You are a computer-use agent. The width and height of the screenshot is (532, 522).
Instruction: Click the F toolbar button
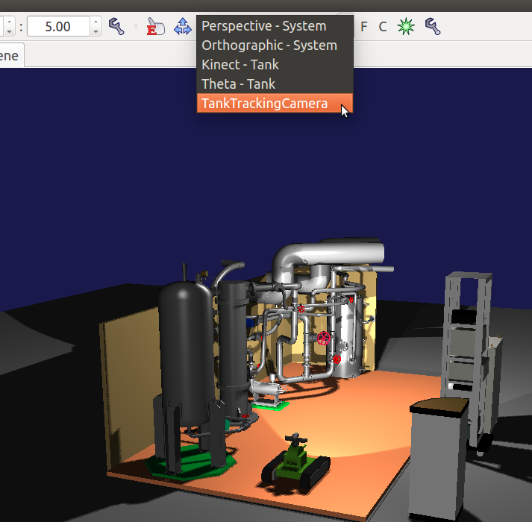coord(363,26)
